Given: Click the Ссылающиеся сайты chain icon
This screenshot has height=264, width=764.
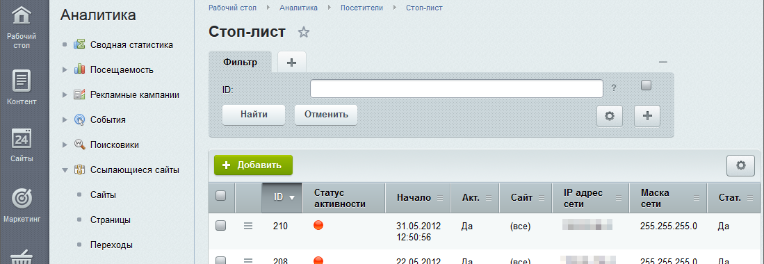Looking at the screenshot, I should coord(79,170).
